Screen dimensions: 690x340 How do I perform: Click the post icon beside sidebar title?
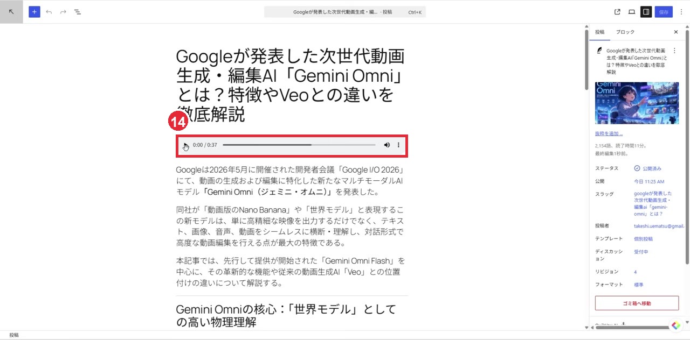599,51
